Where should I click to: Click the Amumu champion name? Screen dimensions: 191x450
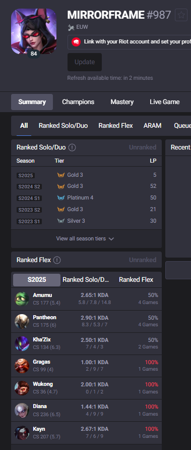(42, 295)
